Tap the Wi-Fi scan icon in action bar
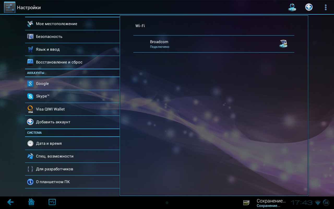The width and height of the screenshot is (334, 209). point(292,7)
